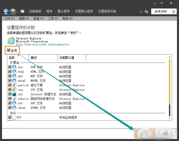This screenshot has height=141, width=179.
Task: Uncheck the .html extension checkbox
Action: [x=10, y=72]
